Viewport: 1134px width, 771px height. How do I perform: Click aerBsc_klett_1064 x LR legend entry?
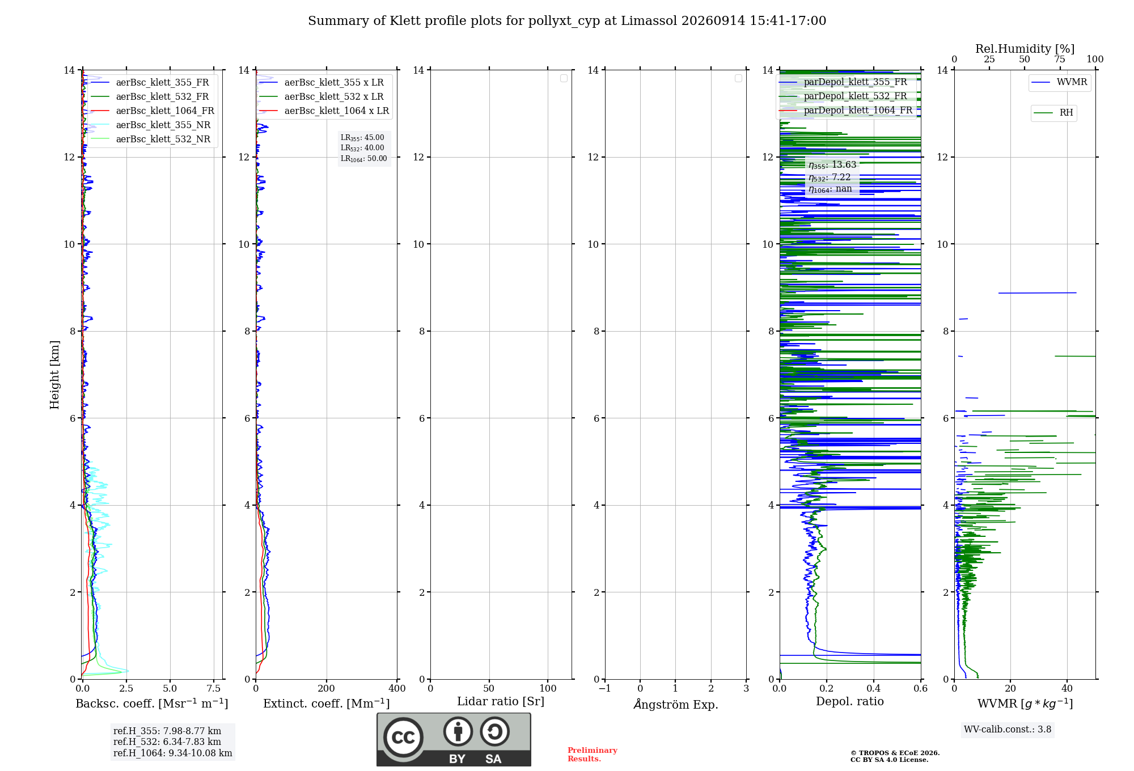pos(325,111)
